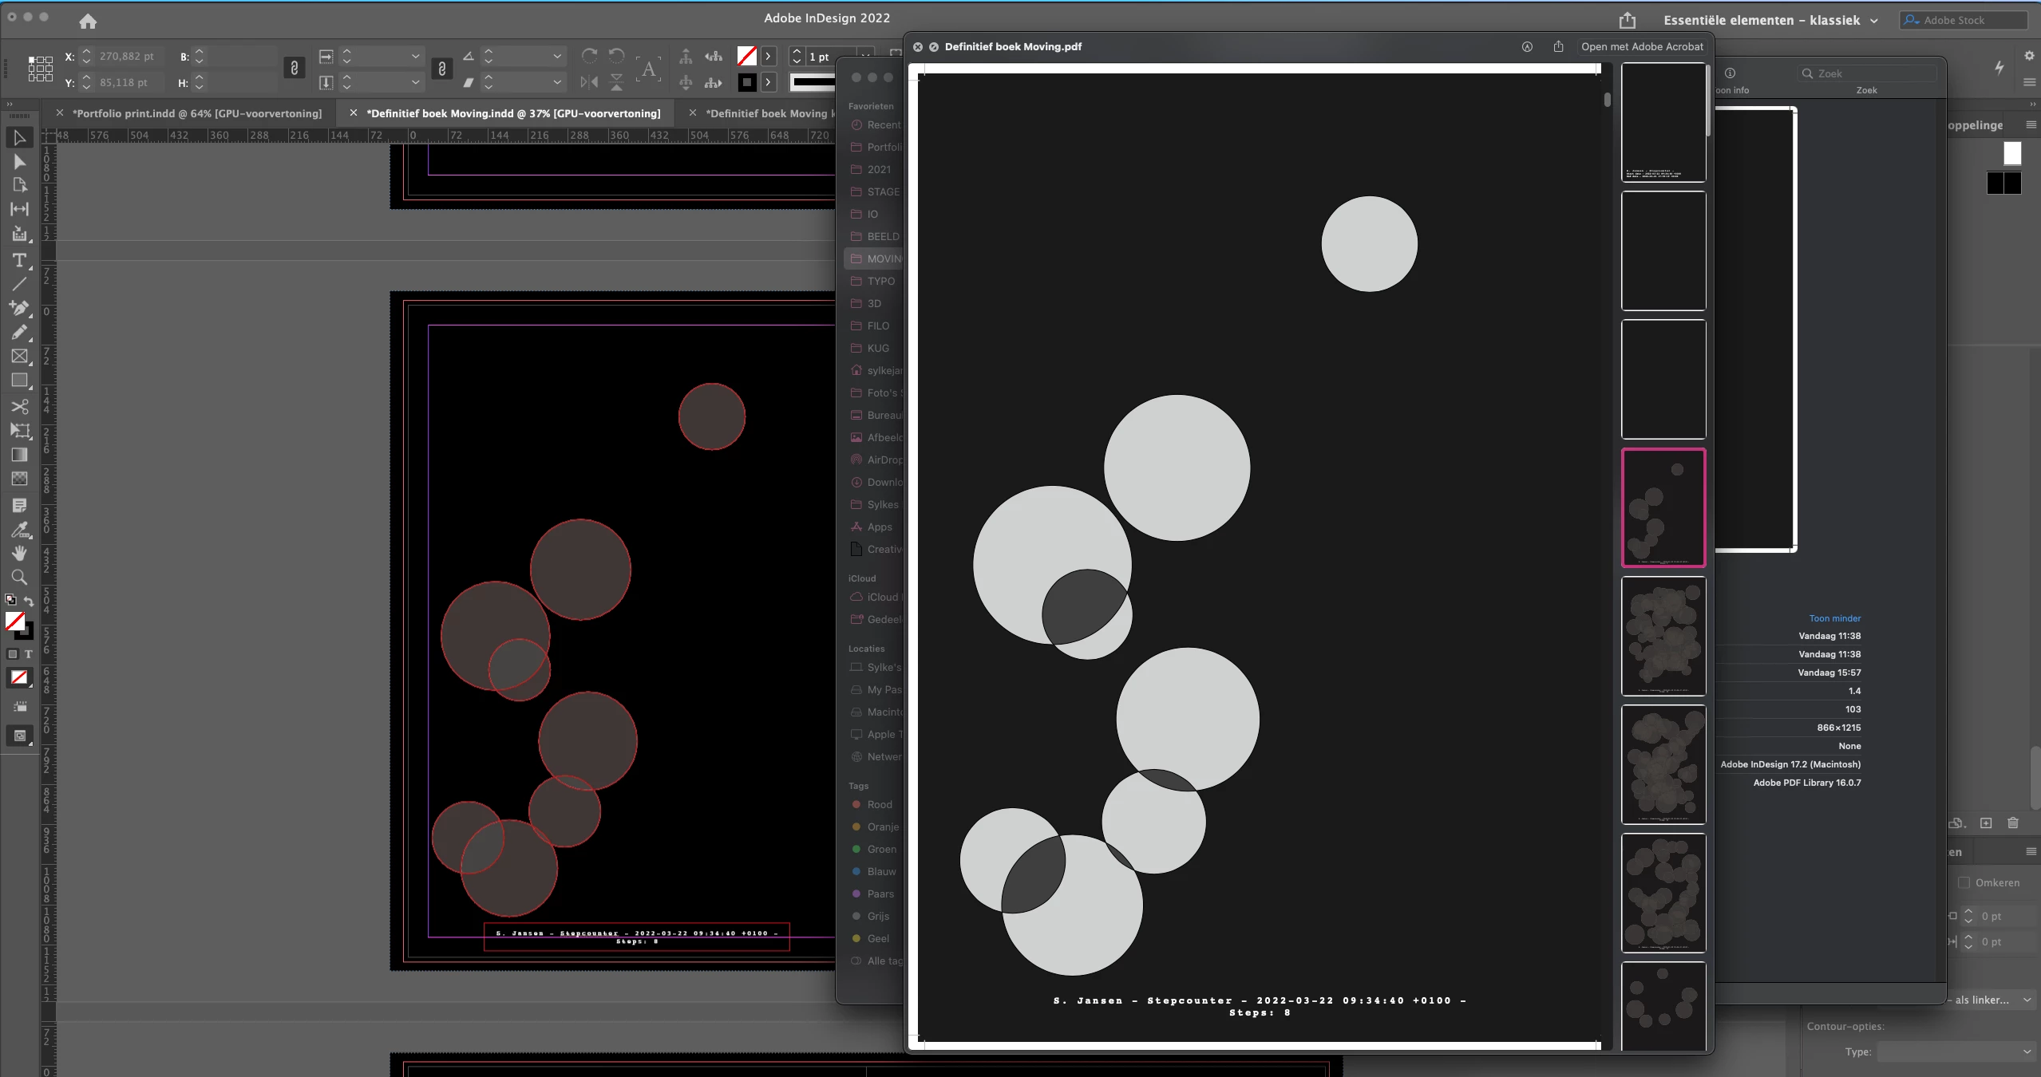Activate the Direct Selection tool
2041x1077 pixels.
tap(19, 162)
